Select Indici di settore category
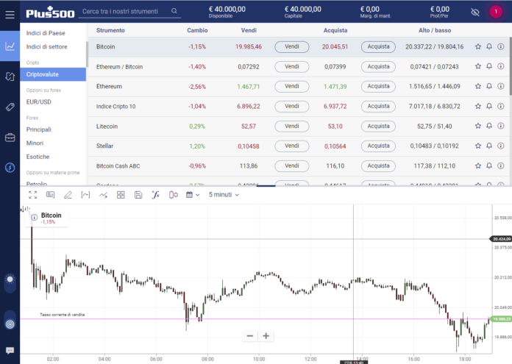 click(46, 46)
